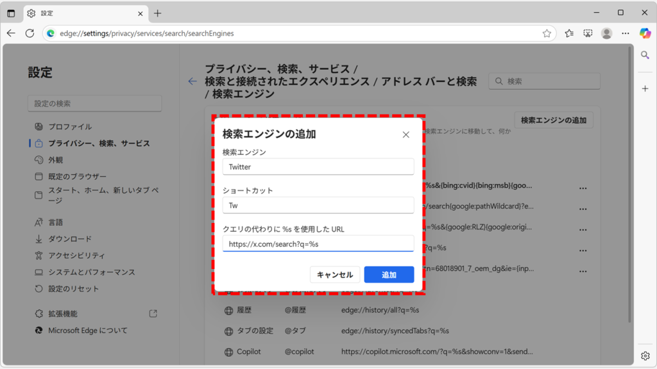The height and width of the screenshot is (369, 657).
Task: Close the add search engine dialog
Action: tap(405, 135)
